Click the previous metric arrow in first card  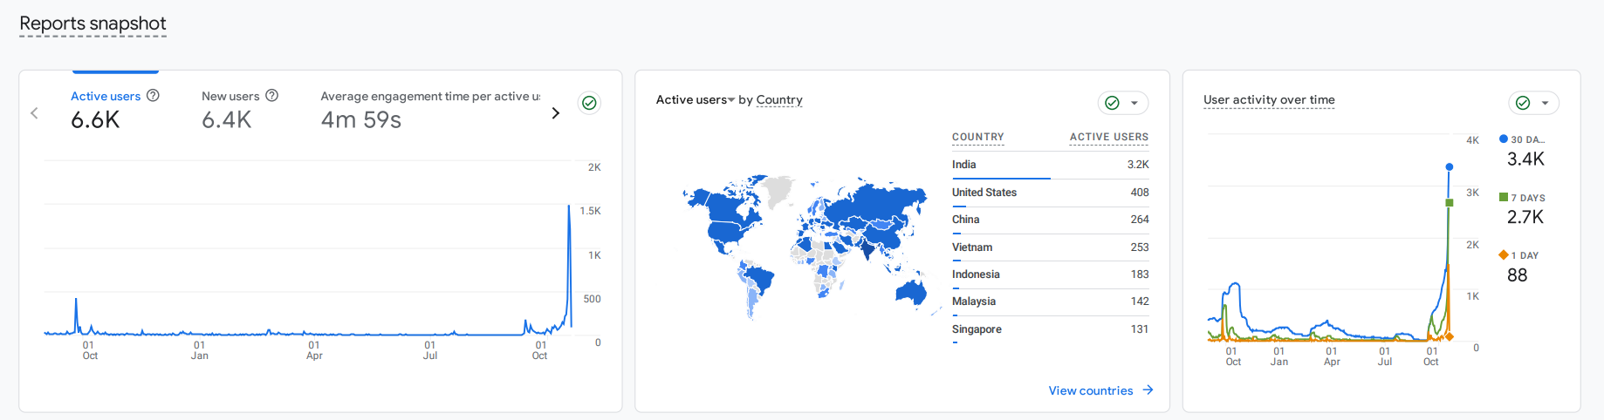[35, 113]
